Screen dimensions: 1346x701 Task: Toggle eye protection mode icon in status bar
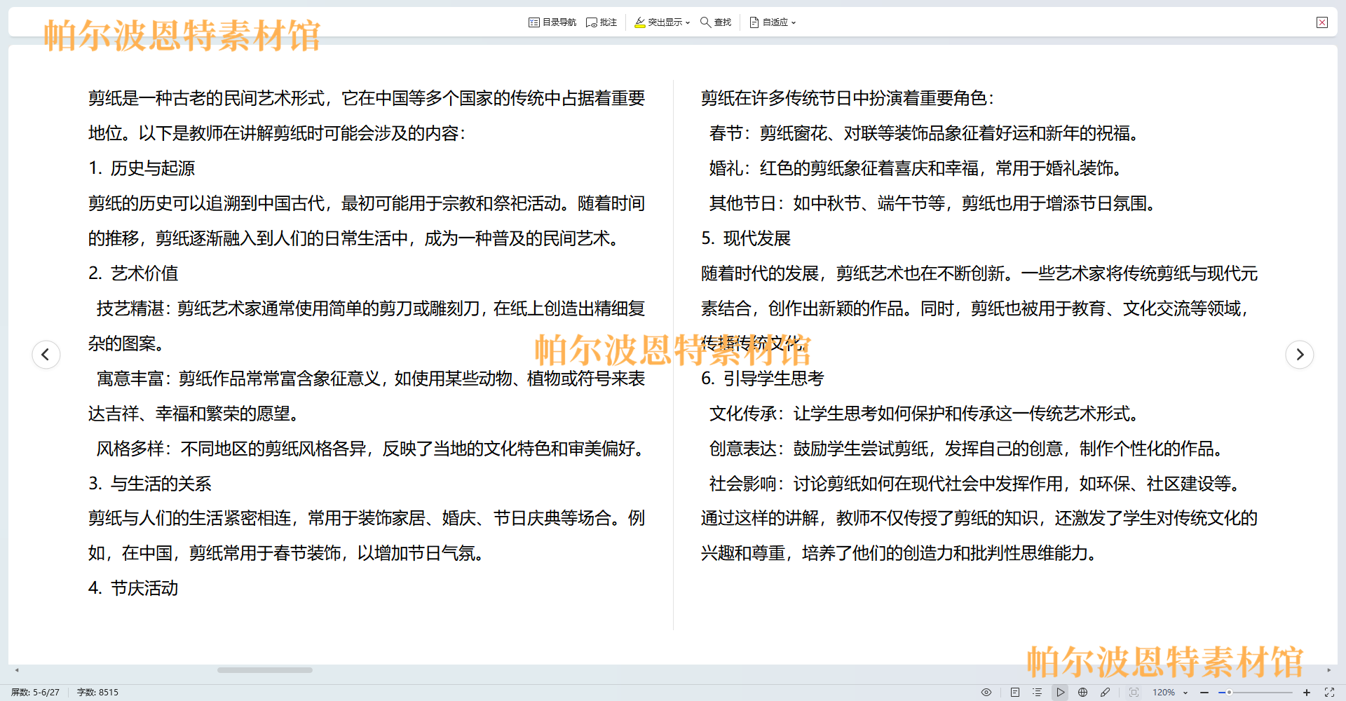click(986, 692)
